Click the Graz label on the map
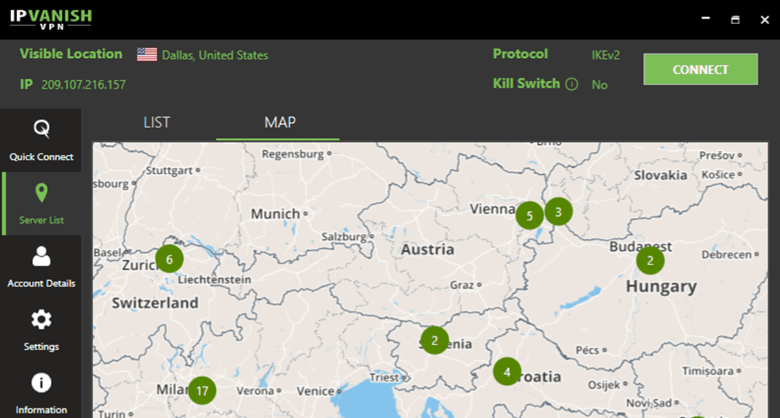This screenshot has height=418, width=780. (x=462, y=285)
